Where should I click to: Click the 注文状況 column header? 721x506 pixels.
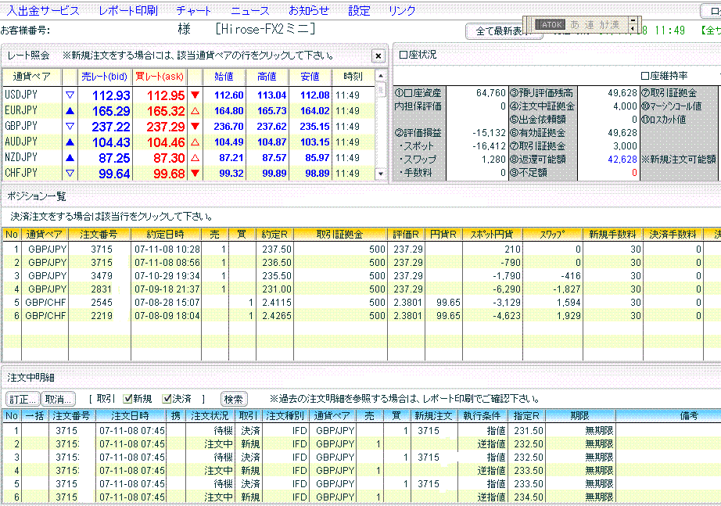coord(210,416)
